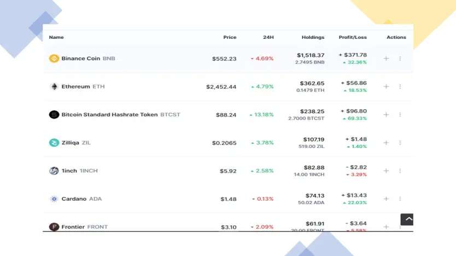The width and height of the screenshot is (456, 256).
Task: Click the + $56.86 profit value
Action: 354,83
